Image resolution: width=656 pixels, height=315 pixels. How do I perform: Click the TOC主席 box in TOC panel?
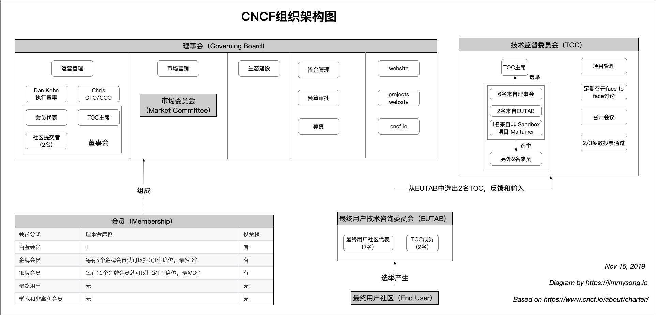(x=514, y=67)
